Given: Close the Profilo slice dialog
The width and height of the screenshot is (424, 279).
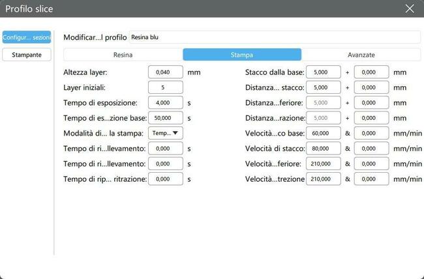Looking at the screenshot, I should [409, 8].
